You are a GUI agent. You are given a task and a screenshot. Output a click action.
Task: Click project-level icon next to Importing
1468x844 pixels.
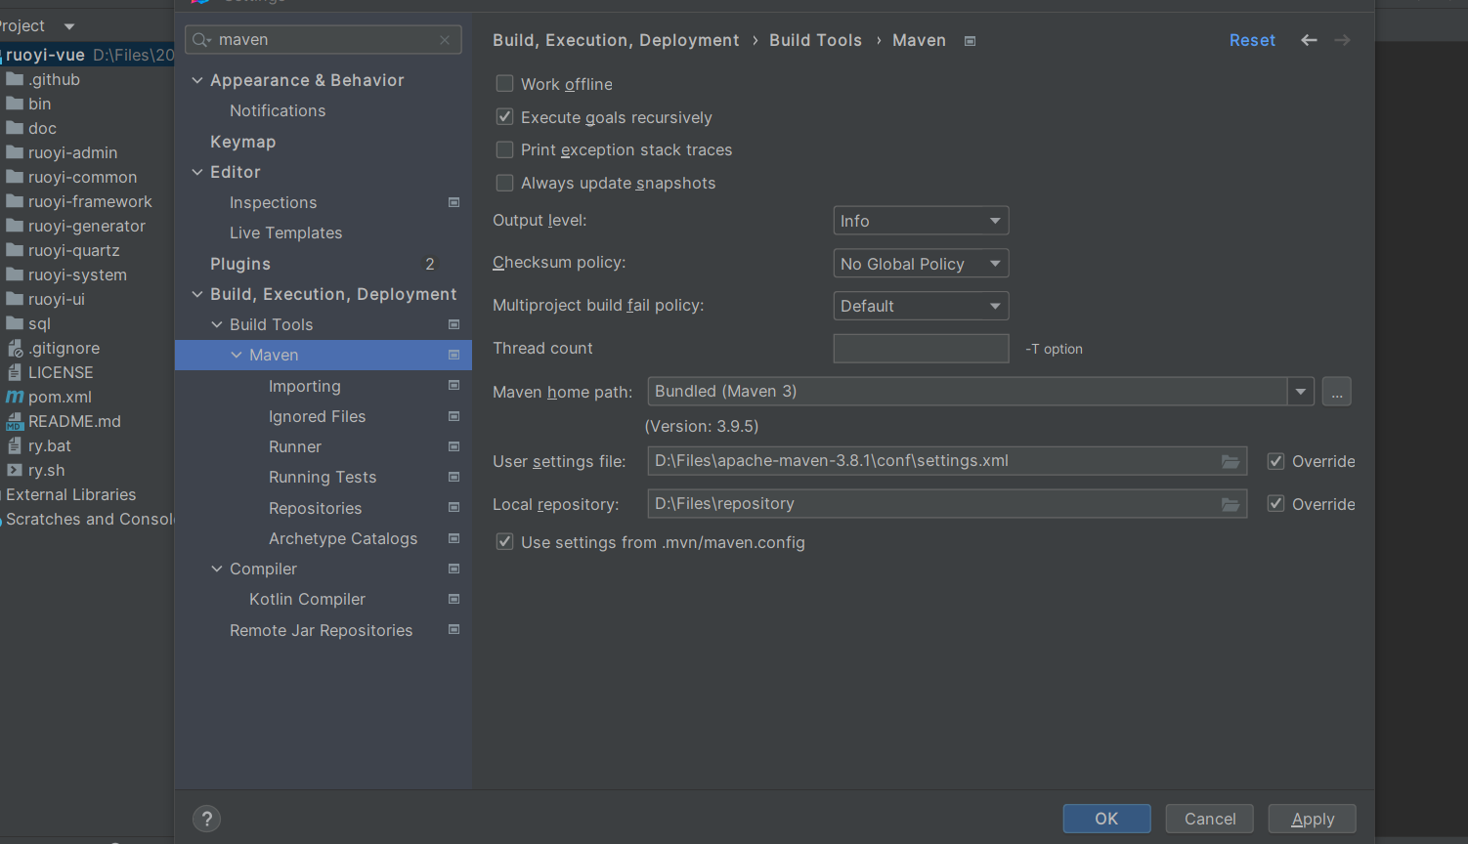[x=453, y=386]
